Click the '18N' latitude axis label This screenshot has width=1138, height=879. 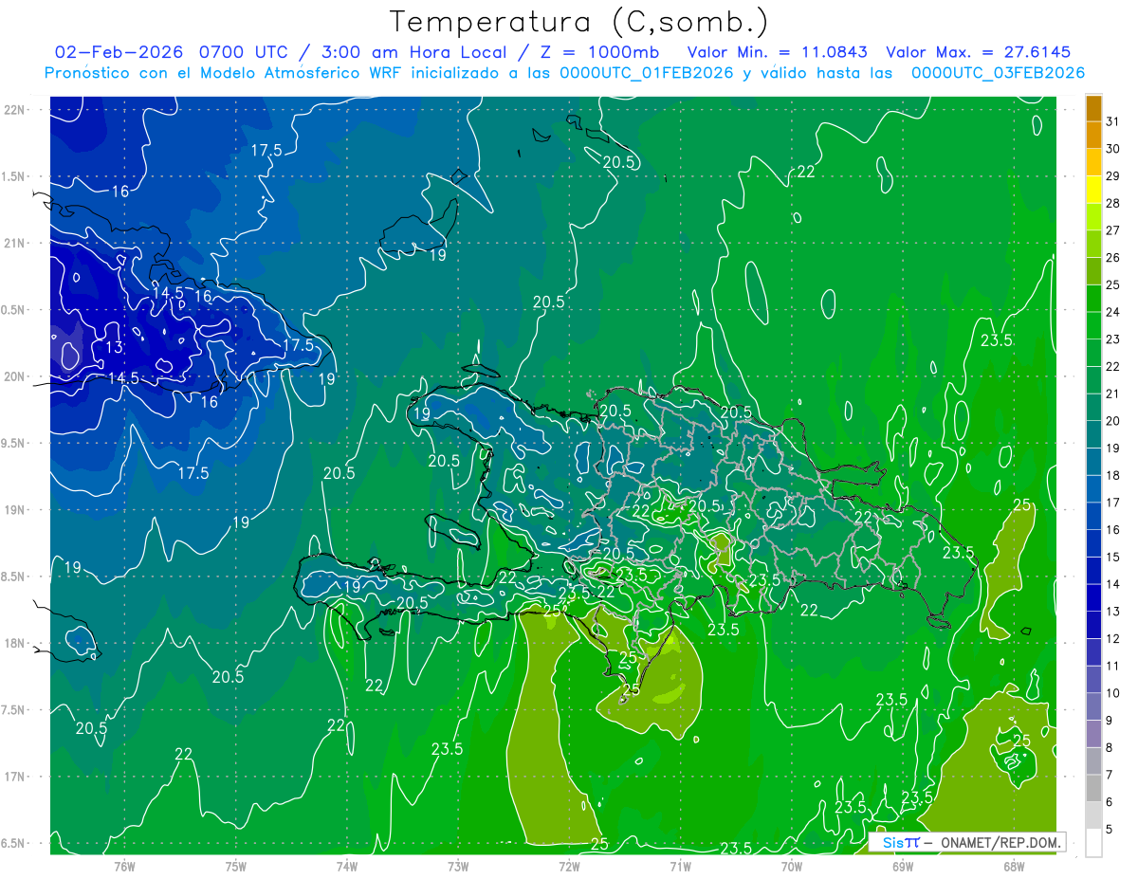(x=15, y=644)
